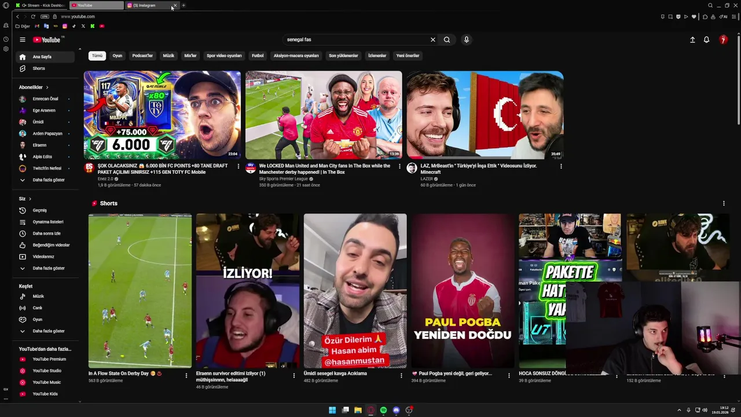Open the X (Twitter) bookmark

pos(83,26)
